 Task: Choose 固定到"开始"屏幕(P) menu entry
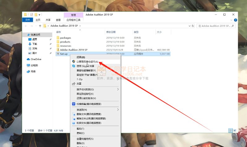(87, 75)
